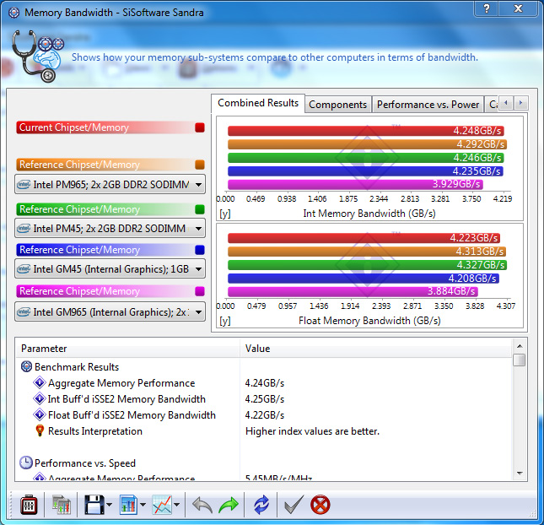Click the Performance vs. Speed clock icon
The width and height of the screenshot is (544, 525).
[26, 463]
